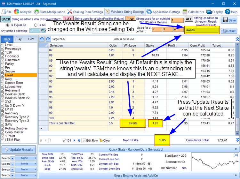Toggle the Kelly staking plan checkbox
This screenshot has height=179, width=240.
click(x=3, y=79)
